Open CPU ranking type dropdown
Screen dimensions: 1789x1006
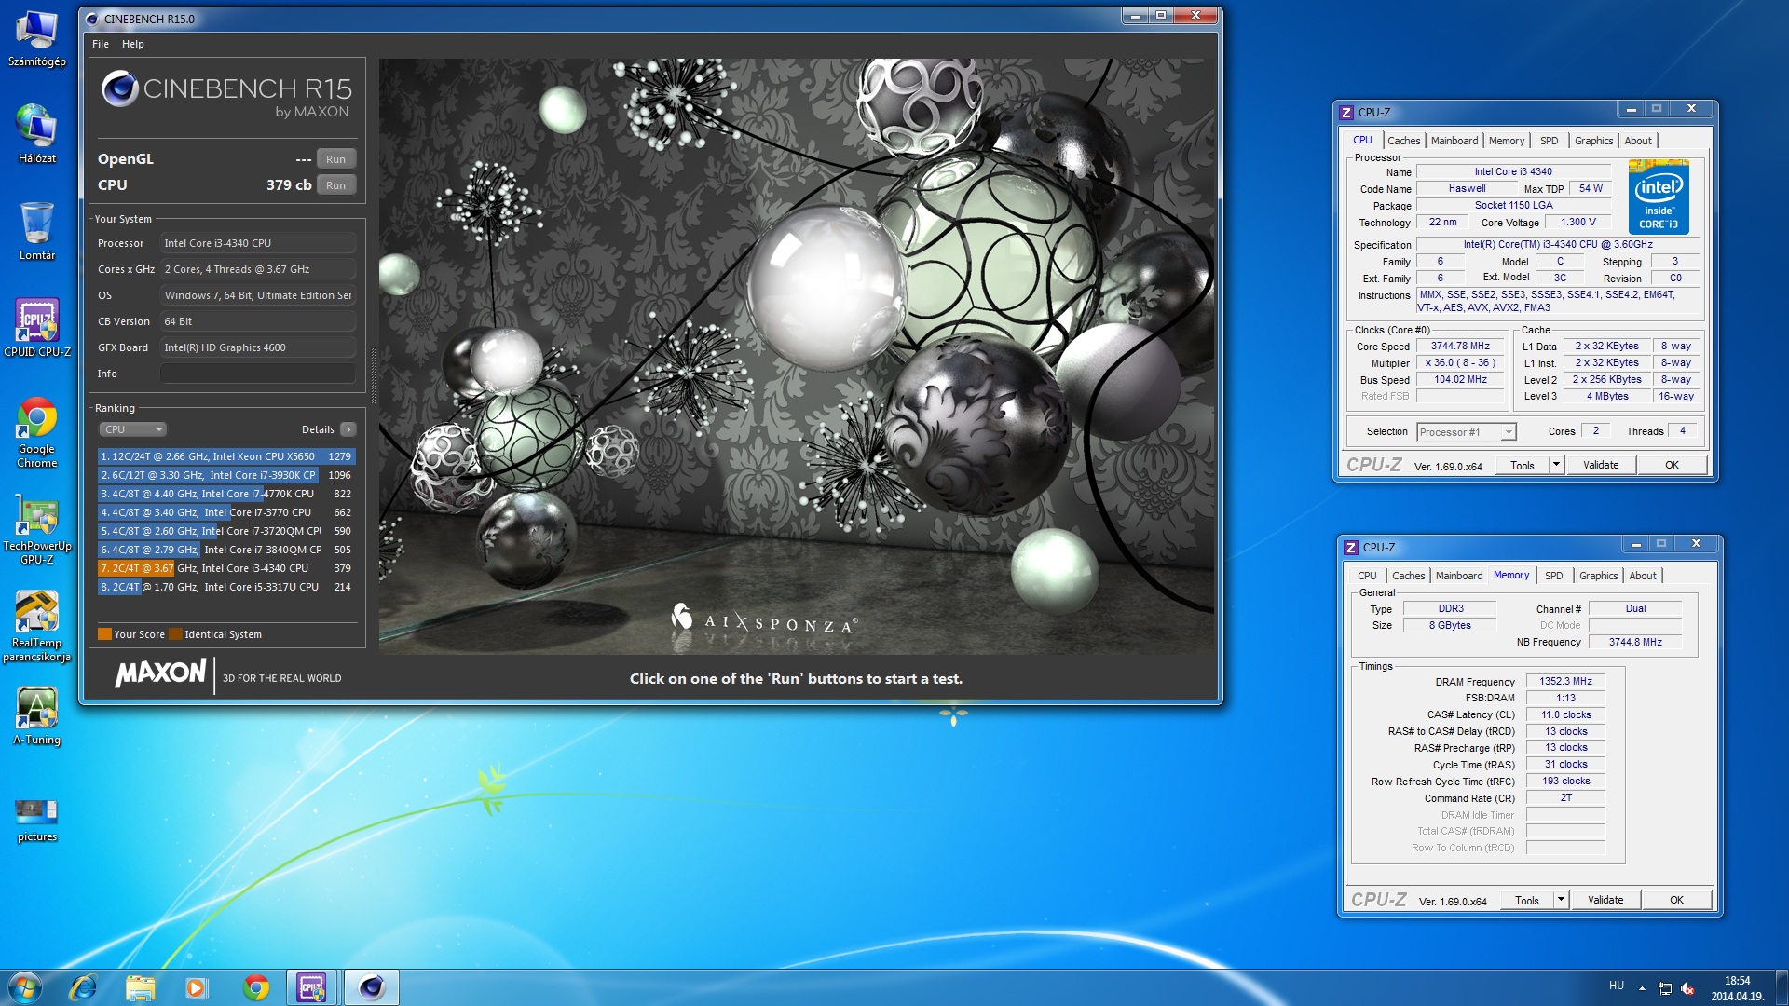[133, 429]
